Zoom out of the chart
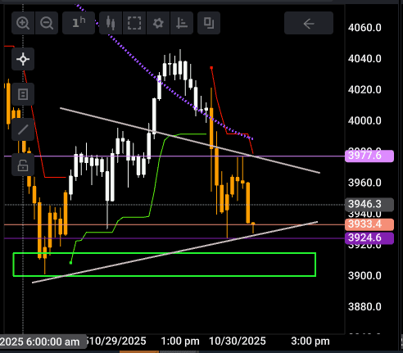 (x=47, y=23)
